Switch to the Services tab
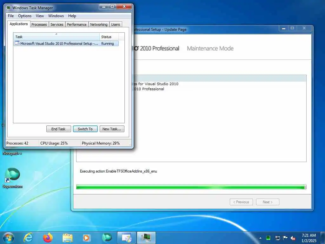The width and height of the screenshot is (325, 244). (x=57, y=24)
